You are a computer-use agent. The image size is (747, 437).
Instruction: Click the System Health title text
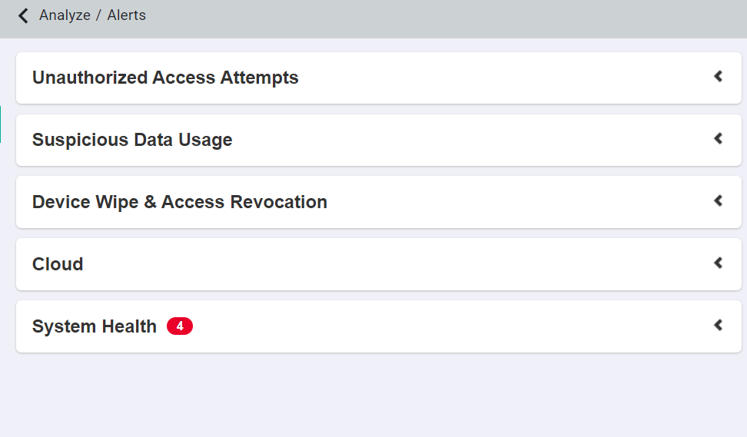(95, 326)
